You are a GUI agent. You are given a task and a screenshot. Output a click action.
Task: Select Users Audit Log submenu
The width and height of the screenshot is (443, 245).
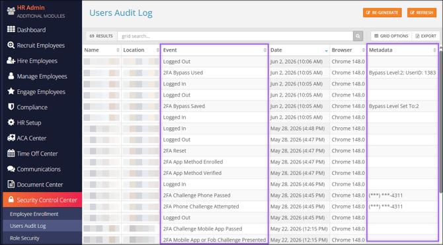click(28, 226)
